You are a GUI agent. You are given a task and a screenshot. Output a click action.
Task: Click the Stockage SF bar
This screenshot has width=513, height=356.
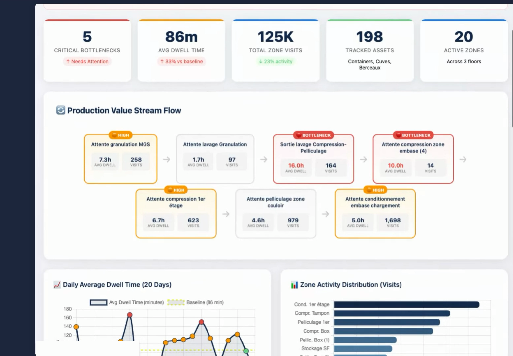coord(363,348)
